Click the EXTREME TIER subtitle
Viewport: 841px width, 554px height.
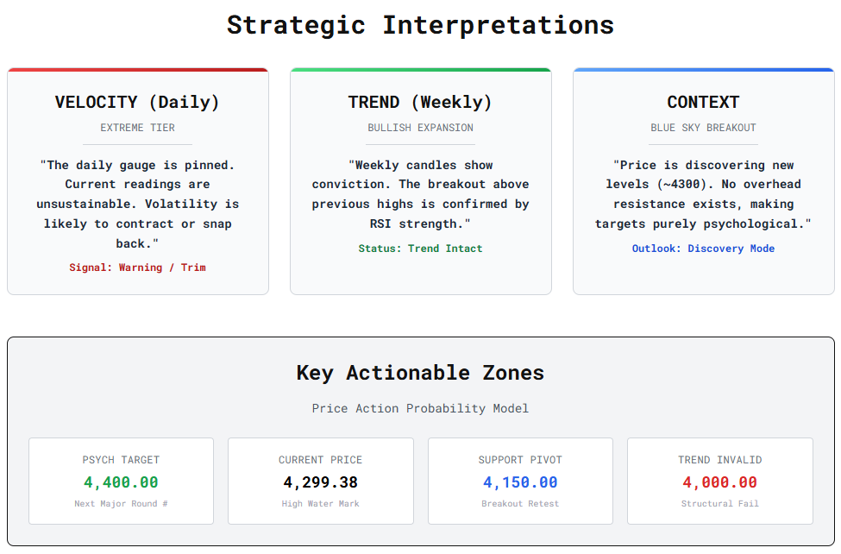click(x=138, y=128)
